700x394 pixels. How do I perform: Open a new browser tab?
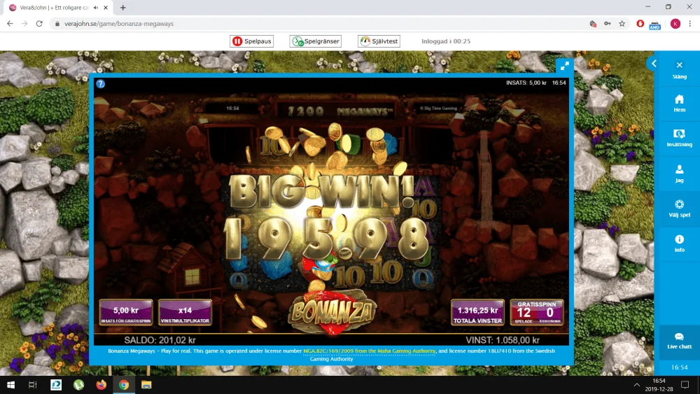click(x=122, y=8)
